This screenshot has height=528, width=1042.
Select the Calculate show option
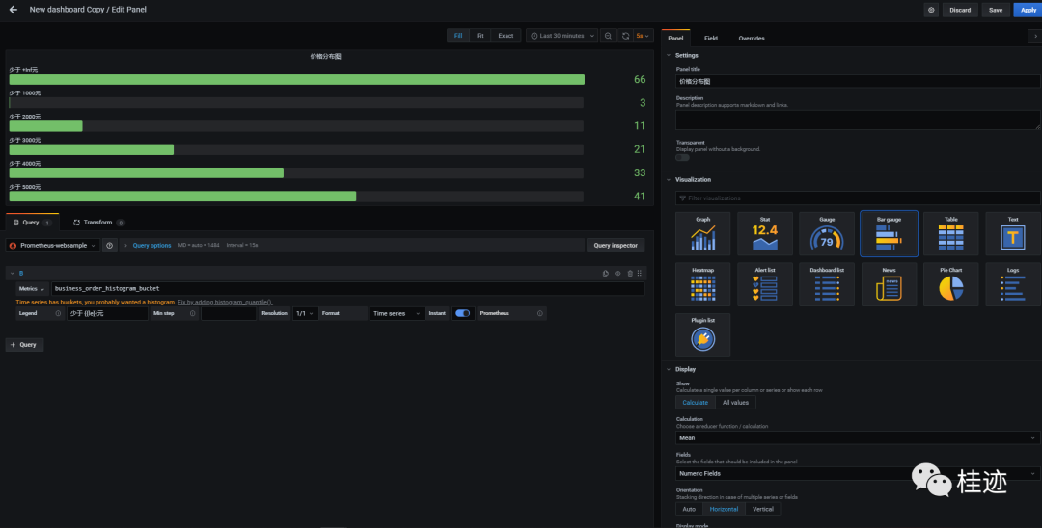[695, 403]
